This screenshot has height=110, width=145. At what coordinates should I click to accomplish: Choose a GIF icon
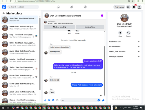click(x=57, y=100)
